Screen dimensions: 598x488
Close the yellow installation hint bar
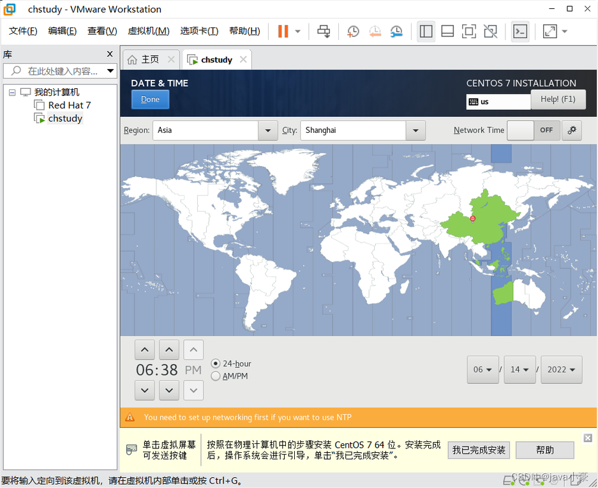588,438
